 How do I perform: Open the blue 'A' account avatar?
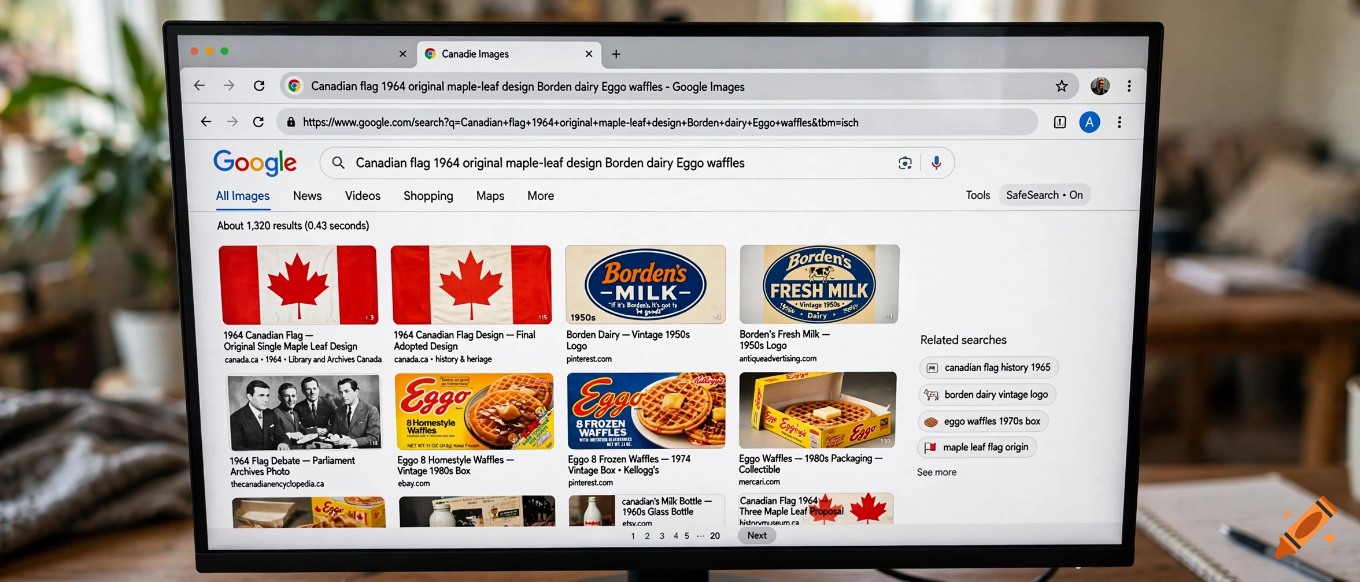click(1089, 122)
